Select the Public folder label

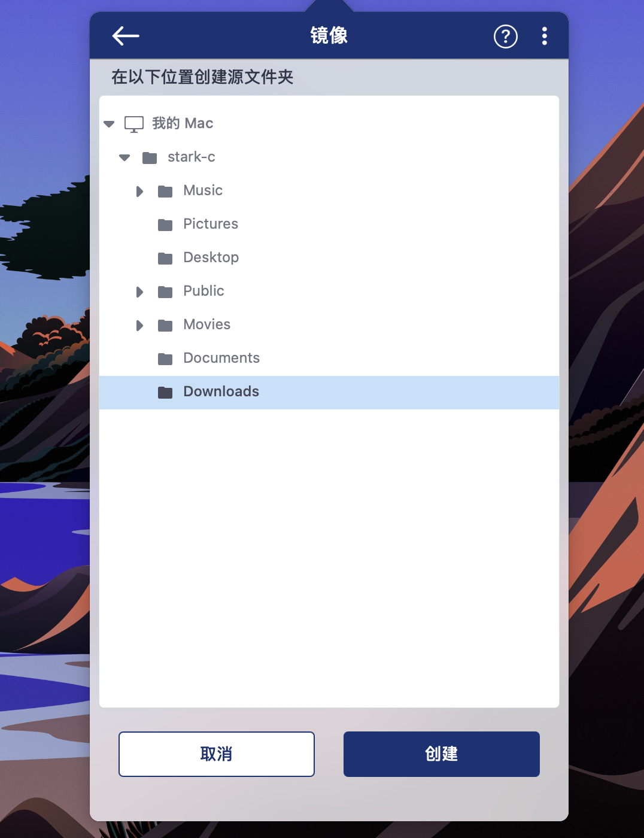tap(203, 291)
